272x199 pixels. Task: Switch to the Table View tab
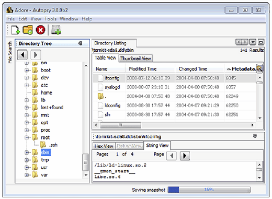(105, 58)
